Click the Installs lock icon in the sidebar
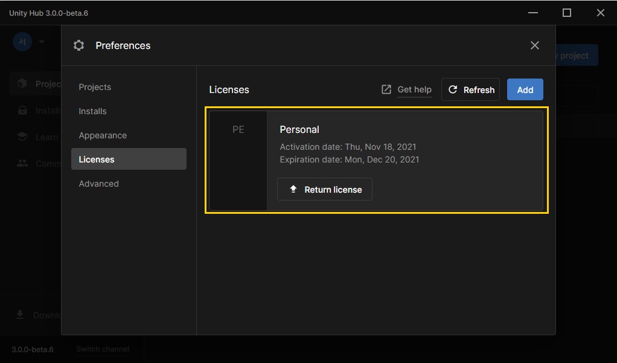617x363 pixels. tap(22, 111)
